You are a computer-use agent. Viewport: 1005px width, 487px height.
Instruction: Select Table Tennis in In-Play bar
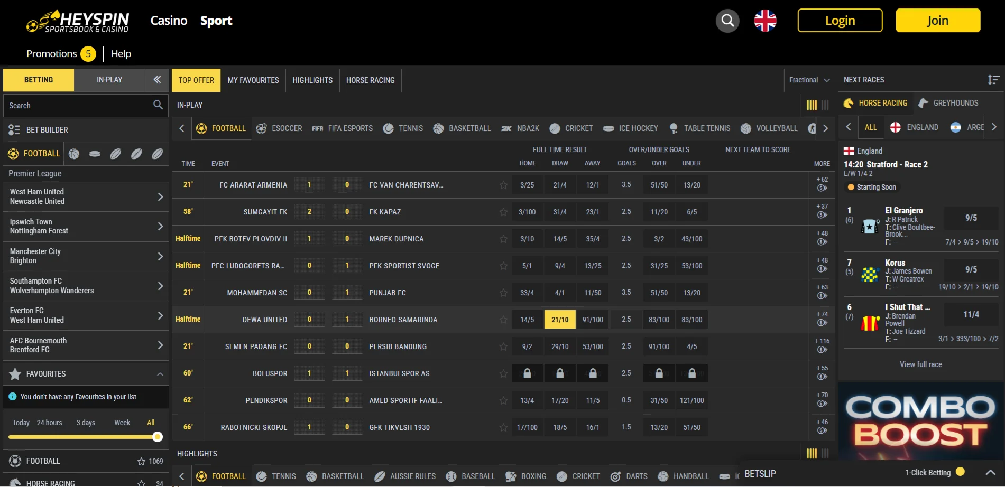(x=700, y=128)
